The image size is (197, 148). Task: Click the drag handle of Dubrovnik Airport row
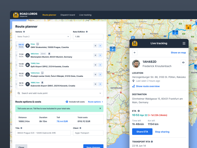point(16,84)
